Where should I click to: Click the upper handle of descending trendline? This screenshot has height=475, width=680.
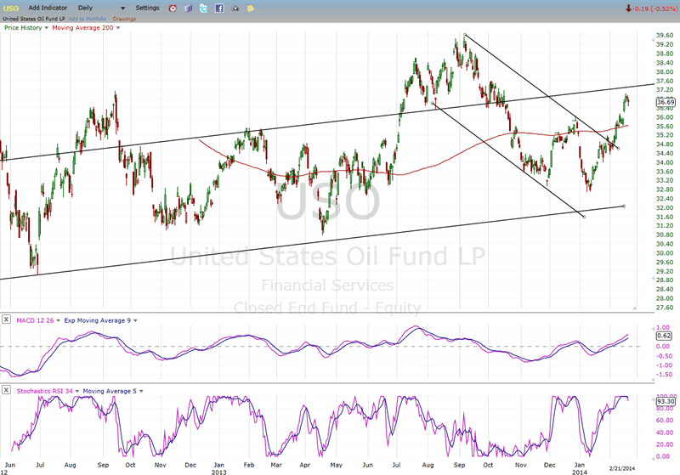pyautogui.click(x=465, y=35)
